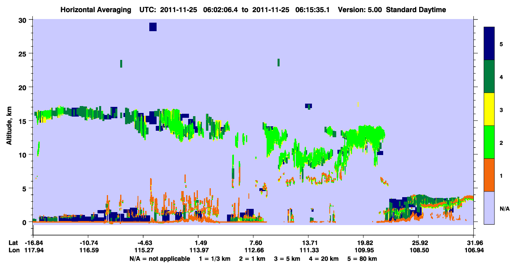The width and height of the screenshot is (526, 270).
Task: Click the '5 = 80 km' legend note
Action: coord(363,259)
